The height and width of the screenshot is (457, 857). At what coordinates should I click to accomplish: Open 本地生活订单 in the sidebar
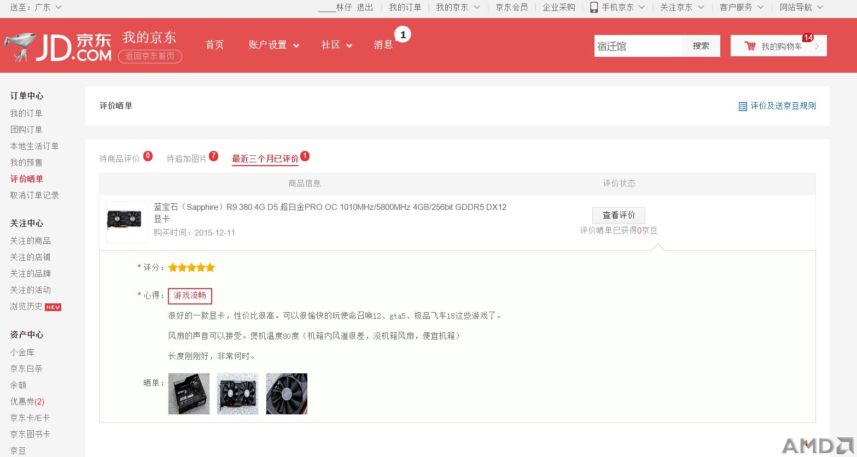click(34, 146)
